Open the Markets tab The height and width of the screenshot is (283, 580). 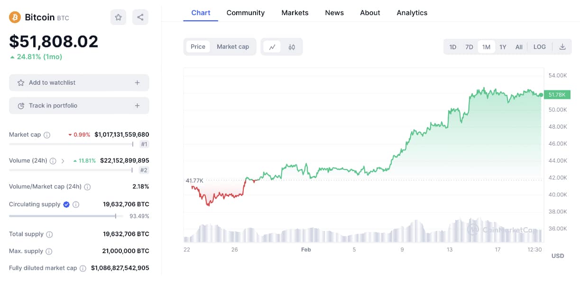pyautogui.click(x=295, y=13)
